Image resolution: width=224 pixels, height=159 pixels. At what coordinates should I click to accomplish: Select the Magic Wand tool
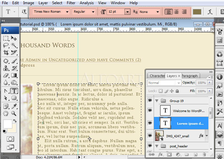point(14,45)
